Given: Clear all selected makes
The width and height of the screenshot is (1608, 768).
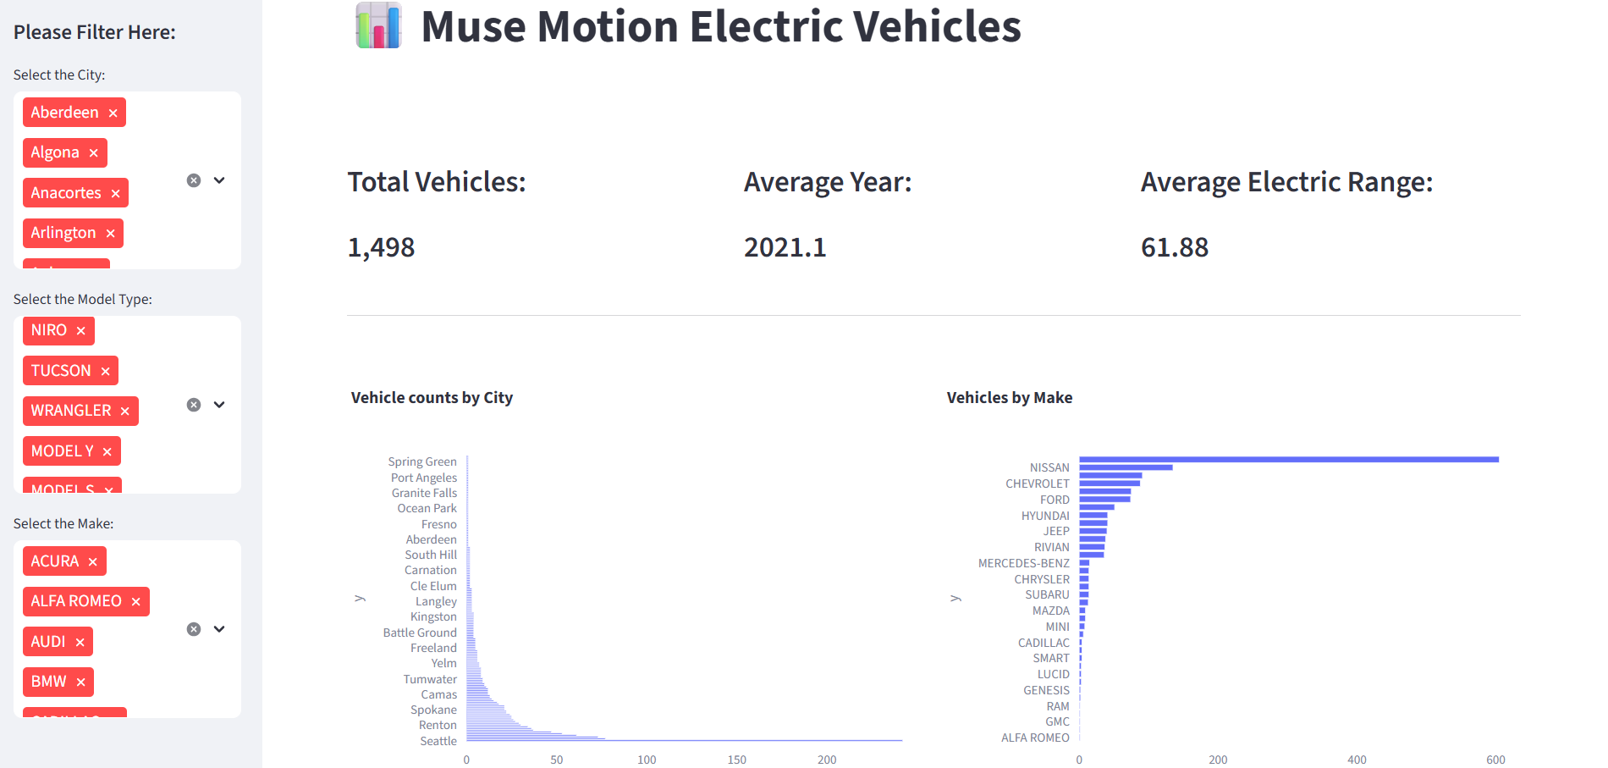Looking at the screenshot, I should pyautogui.click(x=194, y=629).
